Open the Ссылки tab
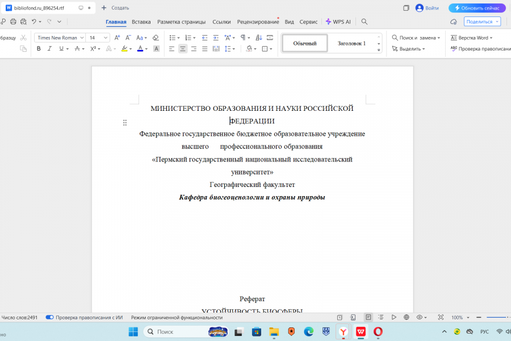This screenshot has height=341, width=511. pos(221,22)
